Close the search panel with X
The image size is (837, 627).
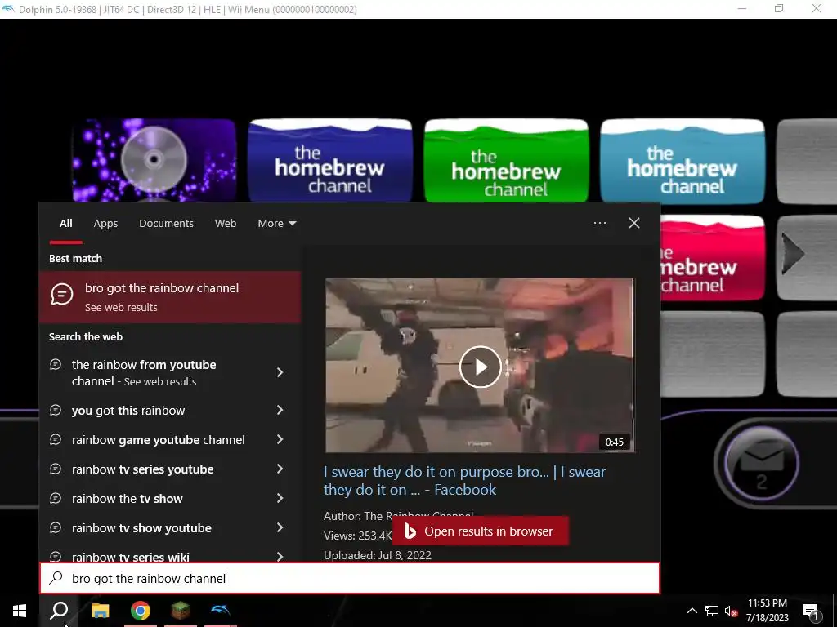click(634, 223)
